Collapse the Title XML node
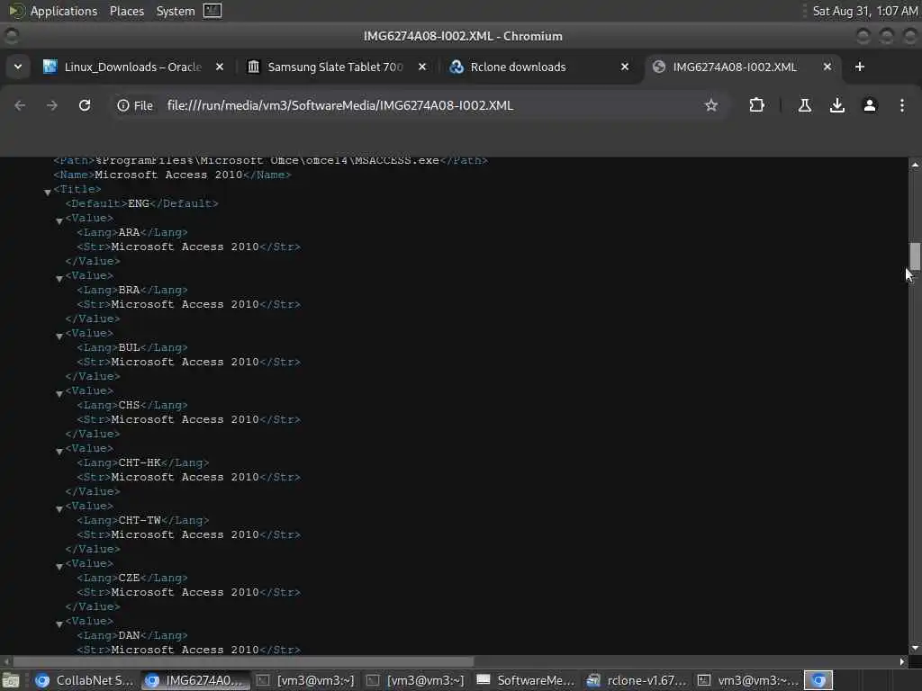The width and height of the screenshot is (922, 691). pyautogui.click(x=48, y=192)
